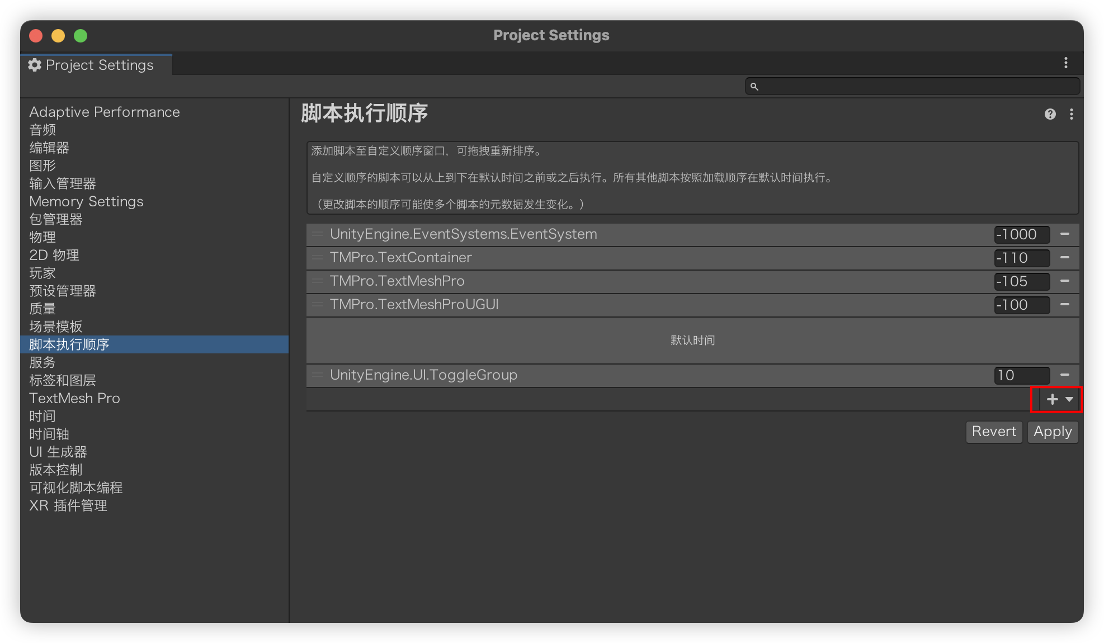The image size is (1104, 643).
Task: Select TextMesh Pro category in sidebar
Action: click(x=74, y=398)
